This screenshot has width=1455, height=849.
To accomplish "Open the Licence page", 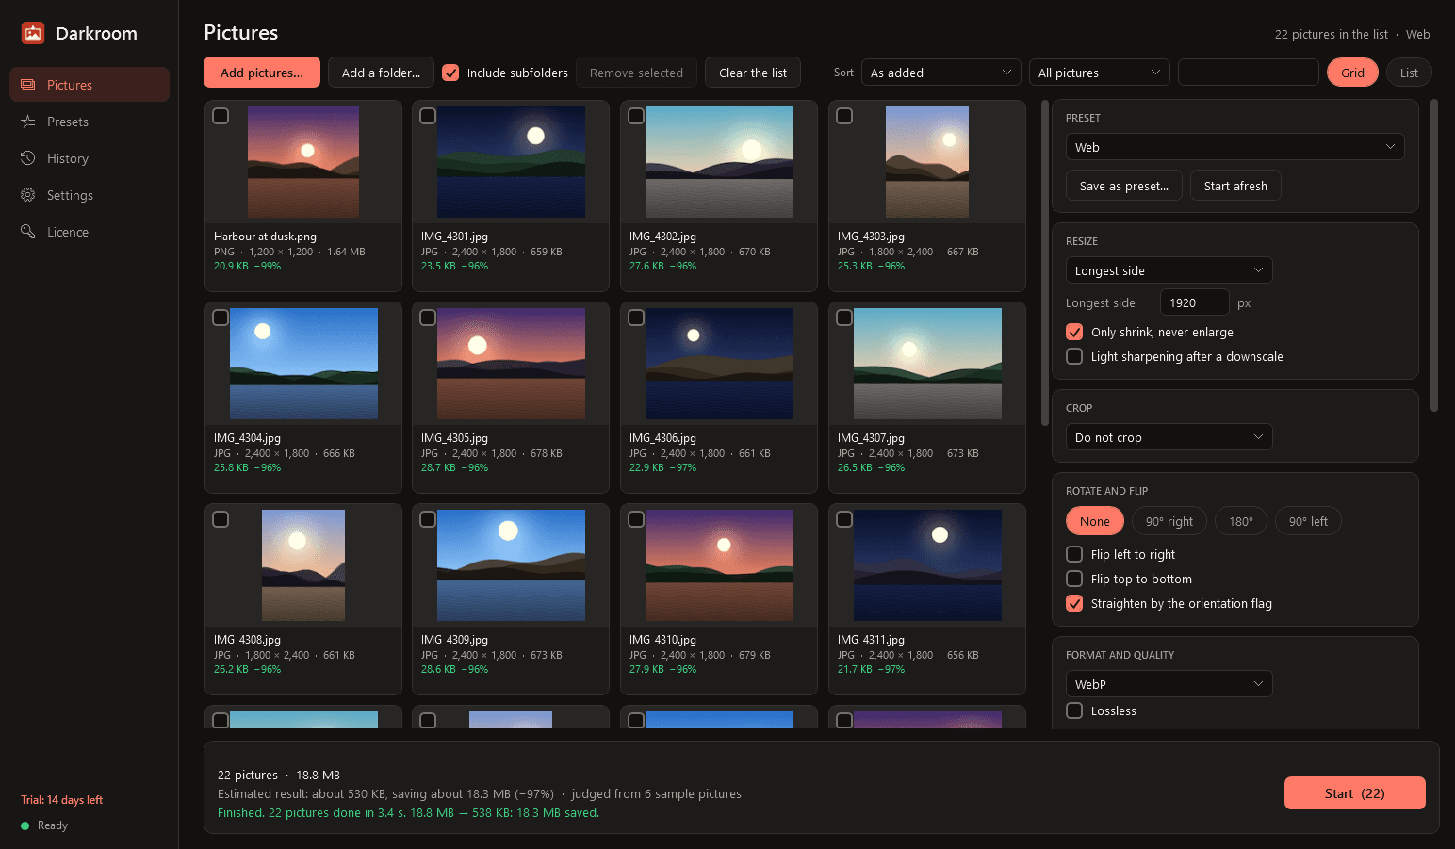I will (x=90, y=232).
